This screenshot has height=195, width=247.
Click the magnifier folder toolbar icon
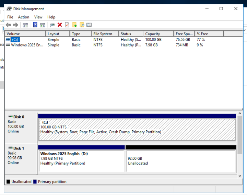[x=82, y=25]
